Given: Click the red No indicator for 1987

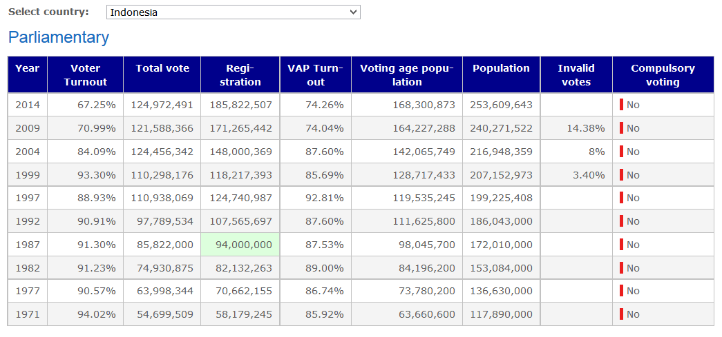Looking at the screenshot, I should click(621, 245).
